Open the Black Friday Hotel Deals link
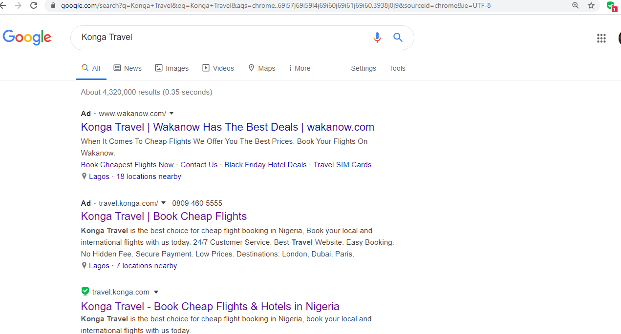The width and height of the screenshot is (621, 334). click(265, 165)
